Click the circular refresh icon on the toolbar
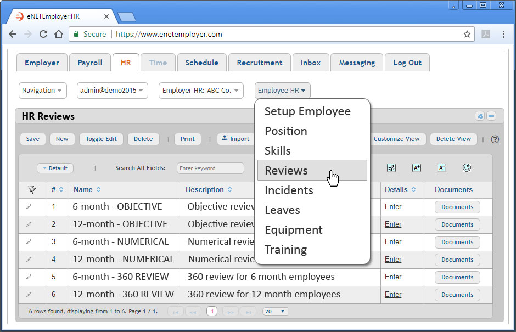Screen dimensions: 516x332 pos(467,168)
